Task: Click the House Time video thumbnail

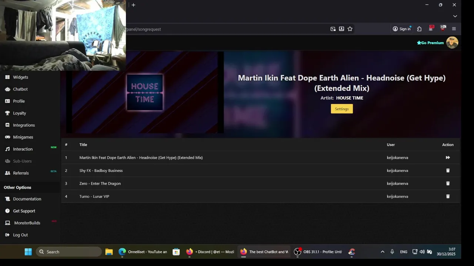Action: (x=145, y=92)
